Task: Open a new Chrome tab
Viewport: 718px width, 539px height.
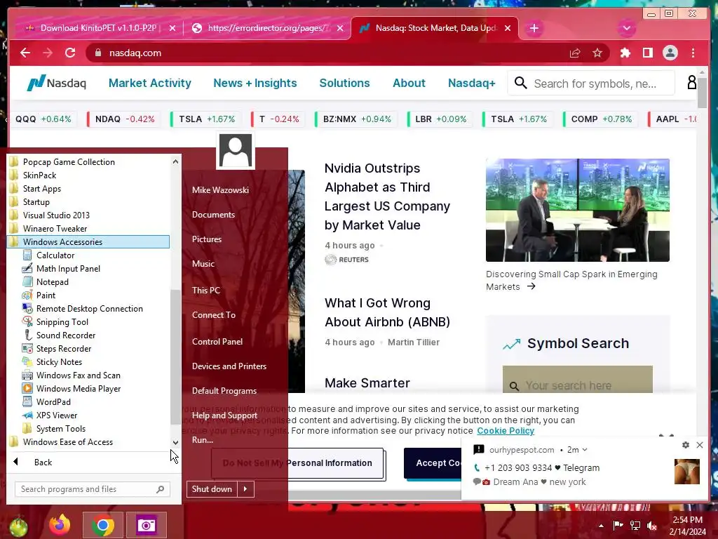Action: (534, 28)
